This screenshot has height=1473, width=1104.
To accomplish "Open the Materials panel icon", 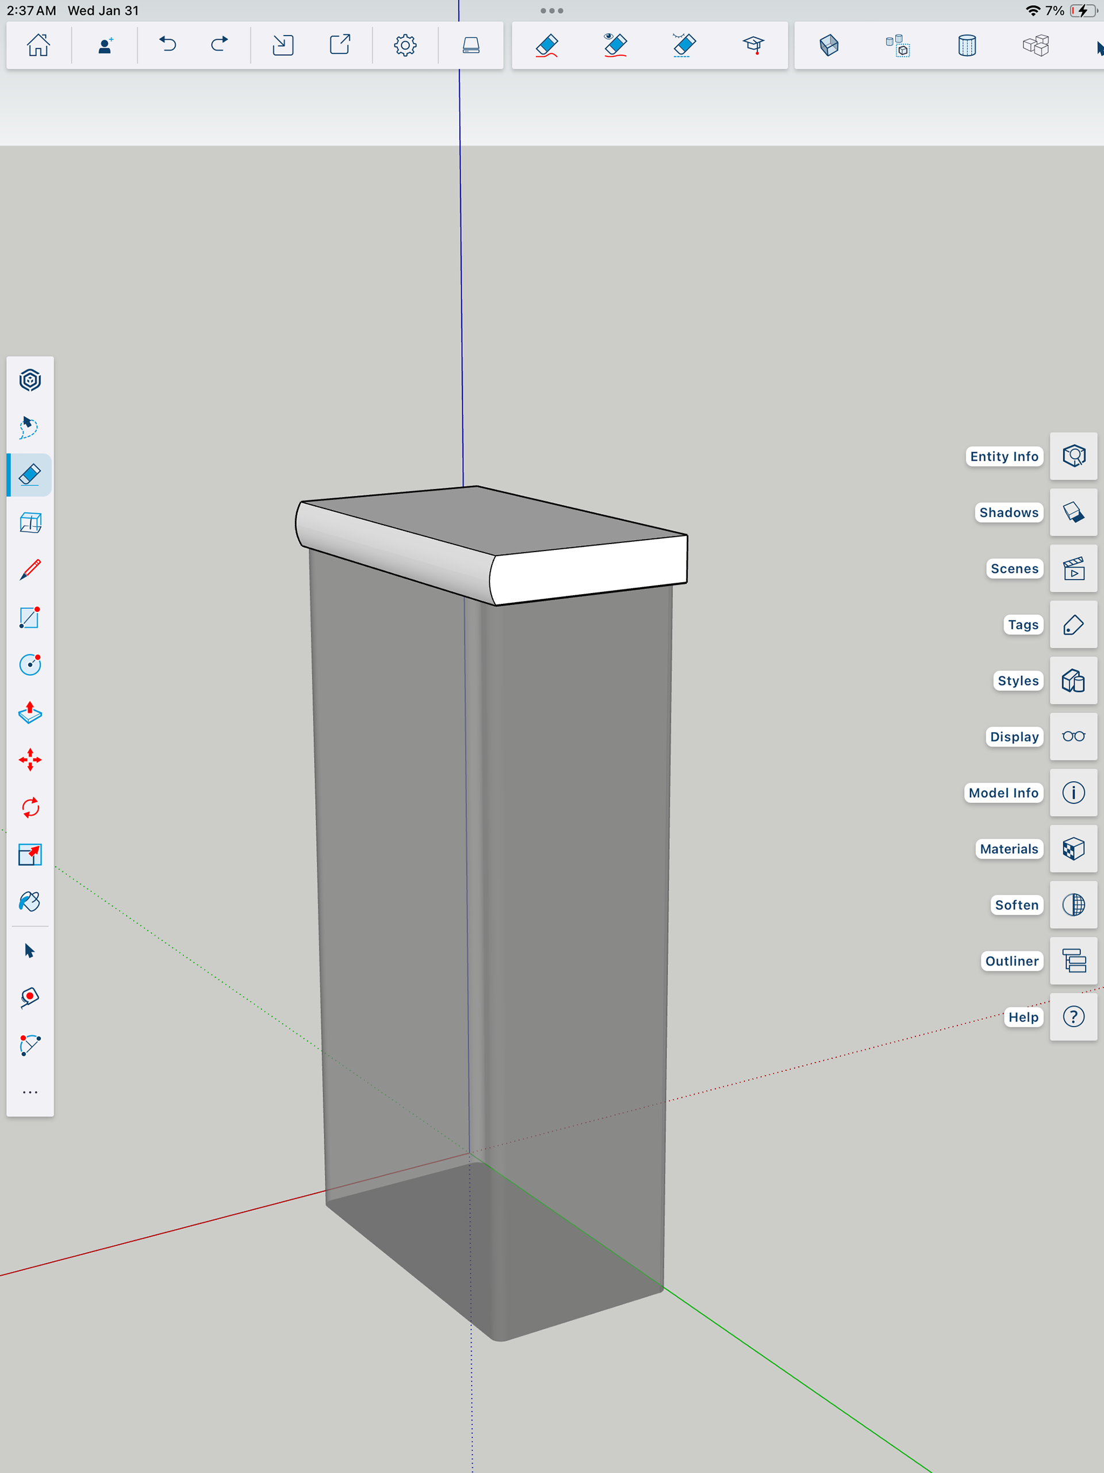I will pyautogui.click(x=1073, y=849).
